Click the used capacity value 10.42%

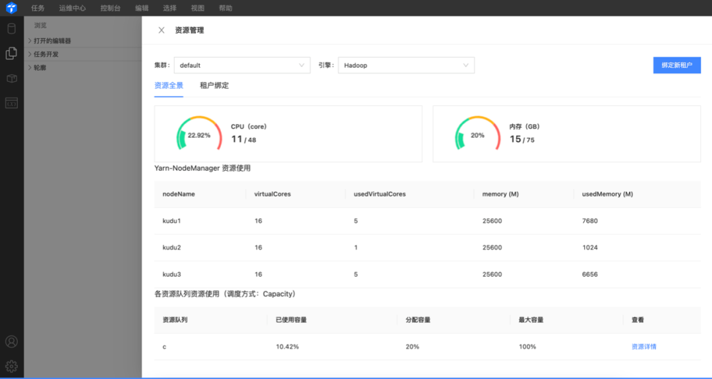(x=287, y=347)
